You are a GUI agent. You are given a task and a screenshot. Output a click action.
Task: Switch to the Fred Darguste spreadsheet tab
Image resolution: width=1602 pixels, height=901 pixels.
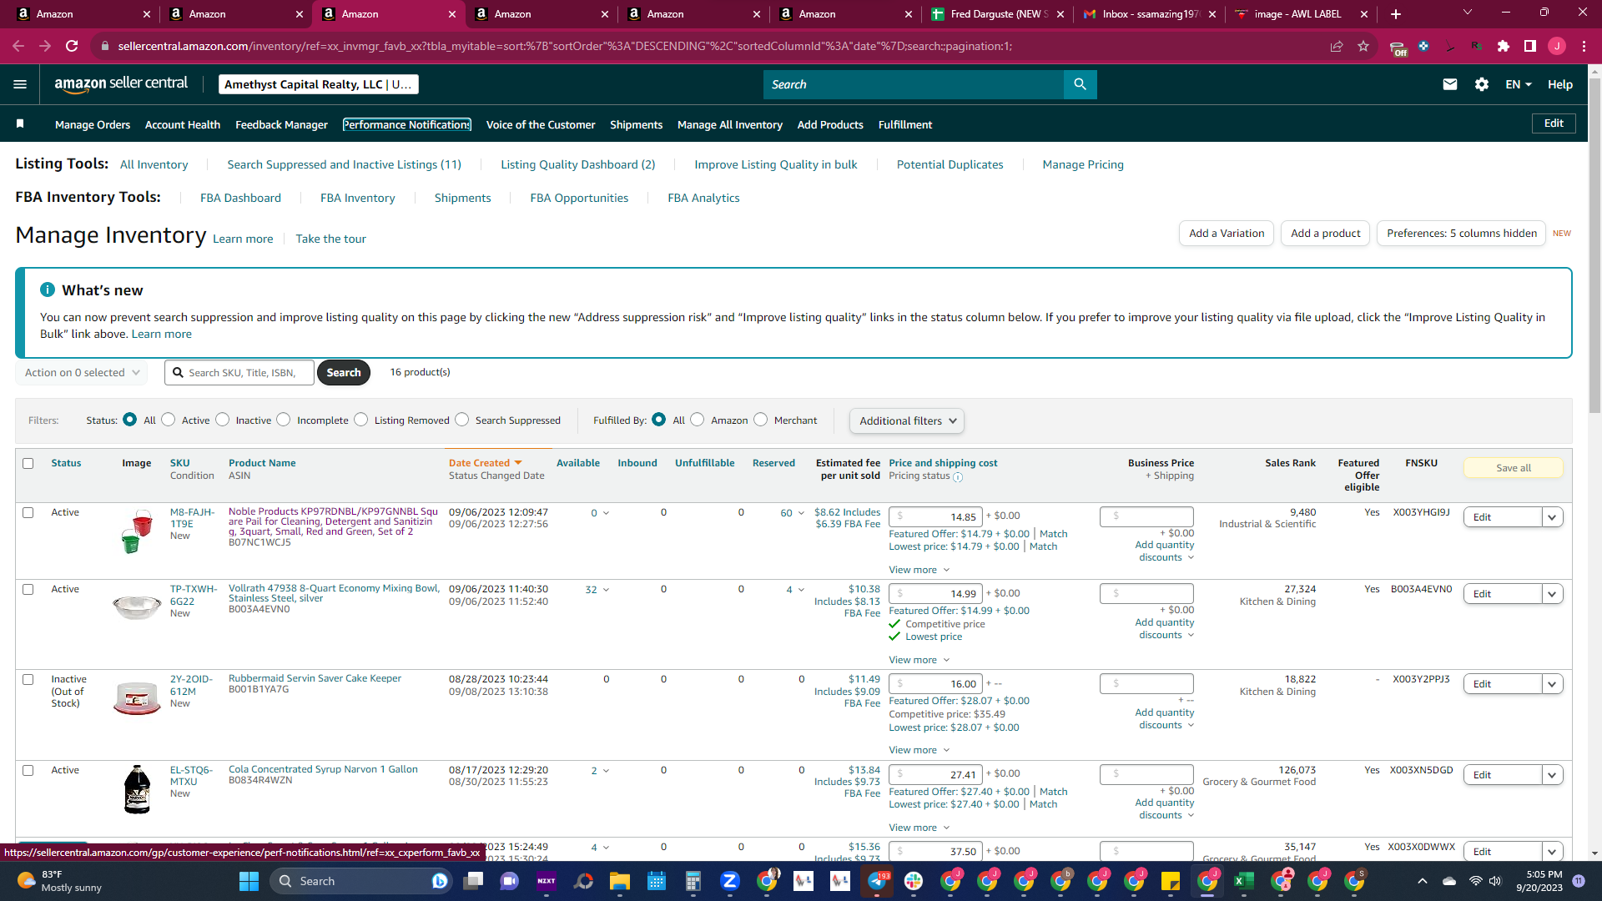click(996, 14)
